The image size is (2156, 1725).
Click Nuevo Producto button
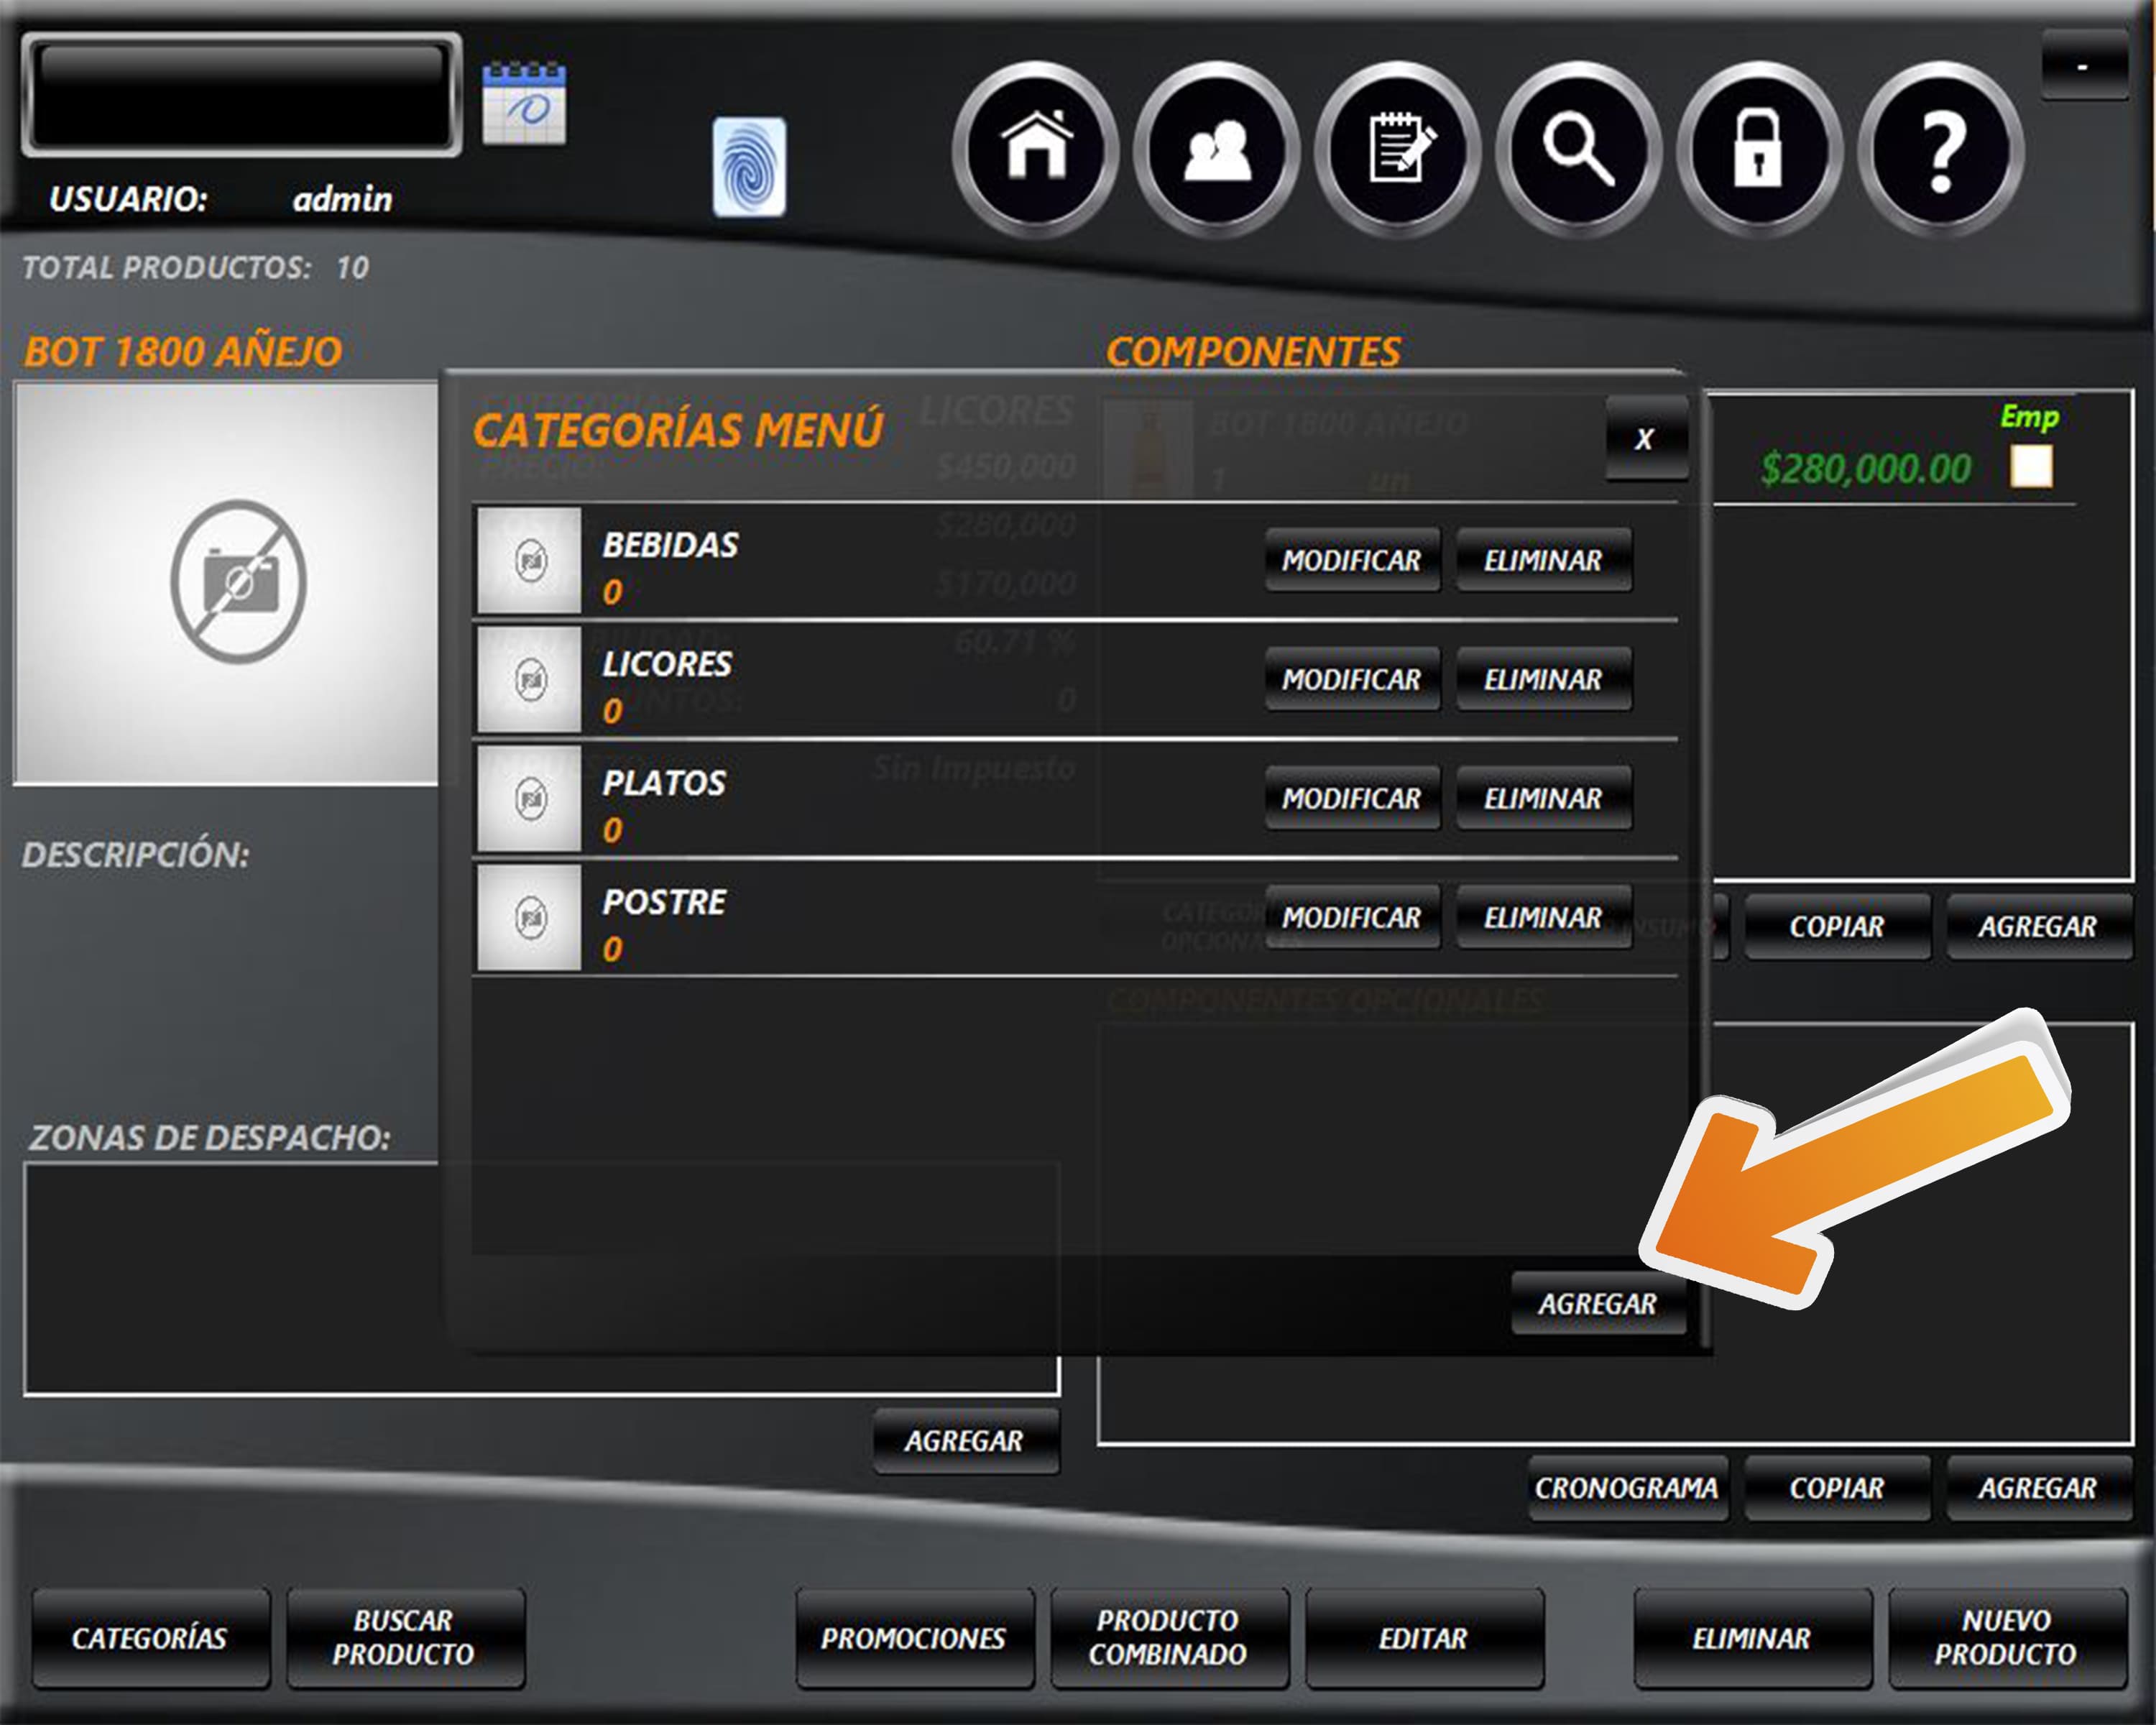(x=2005, y=1638)
